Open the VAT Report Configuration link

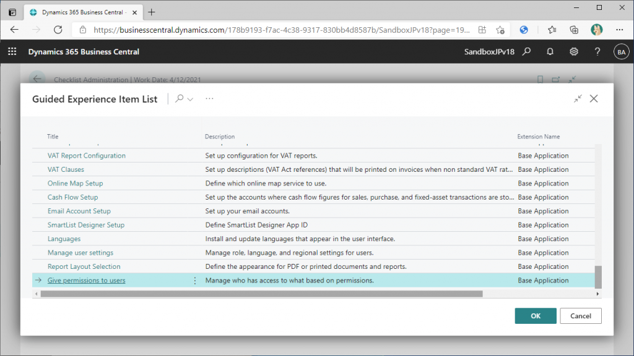[x=87, y=155]
